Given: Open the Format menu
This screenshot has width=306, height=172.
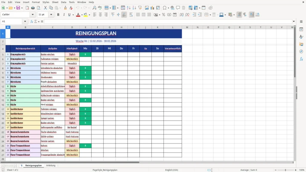Looking at the screenshot, I should pos(36,2).
